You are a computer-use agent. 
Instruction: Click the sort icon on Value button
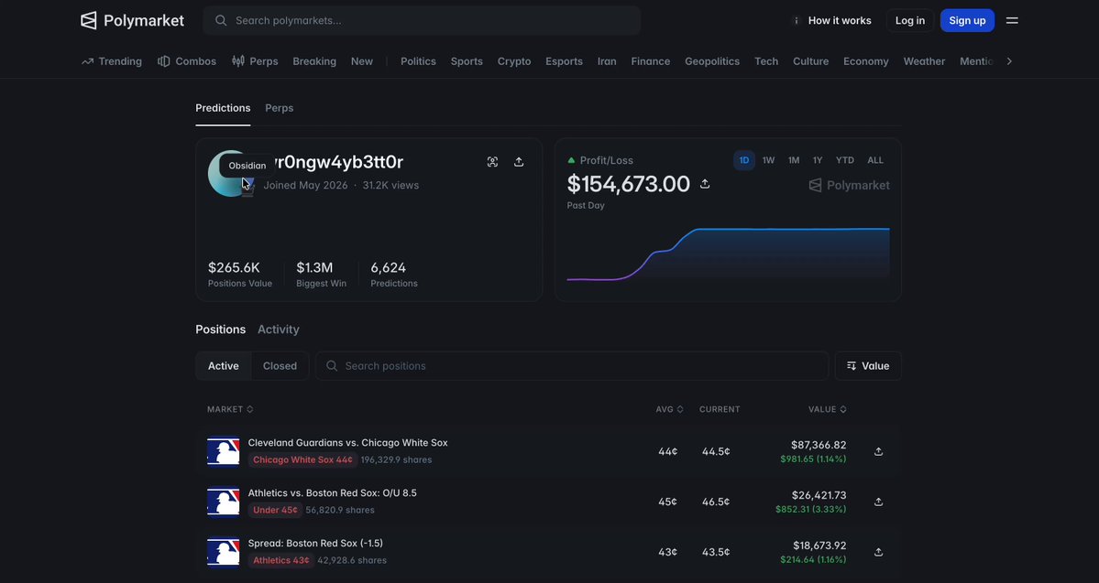(x=852, y=366)
